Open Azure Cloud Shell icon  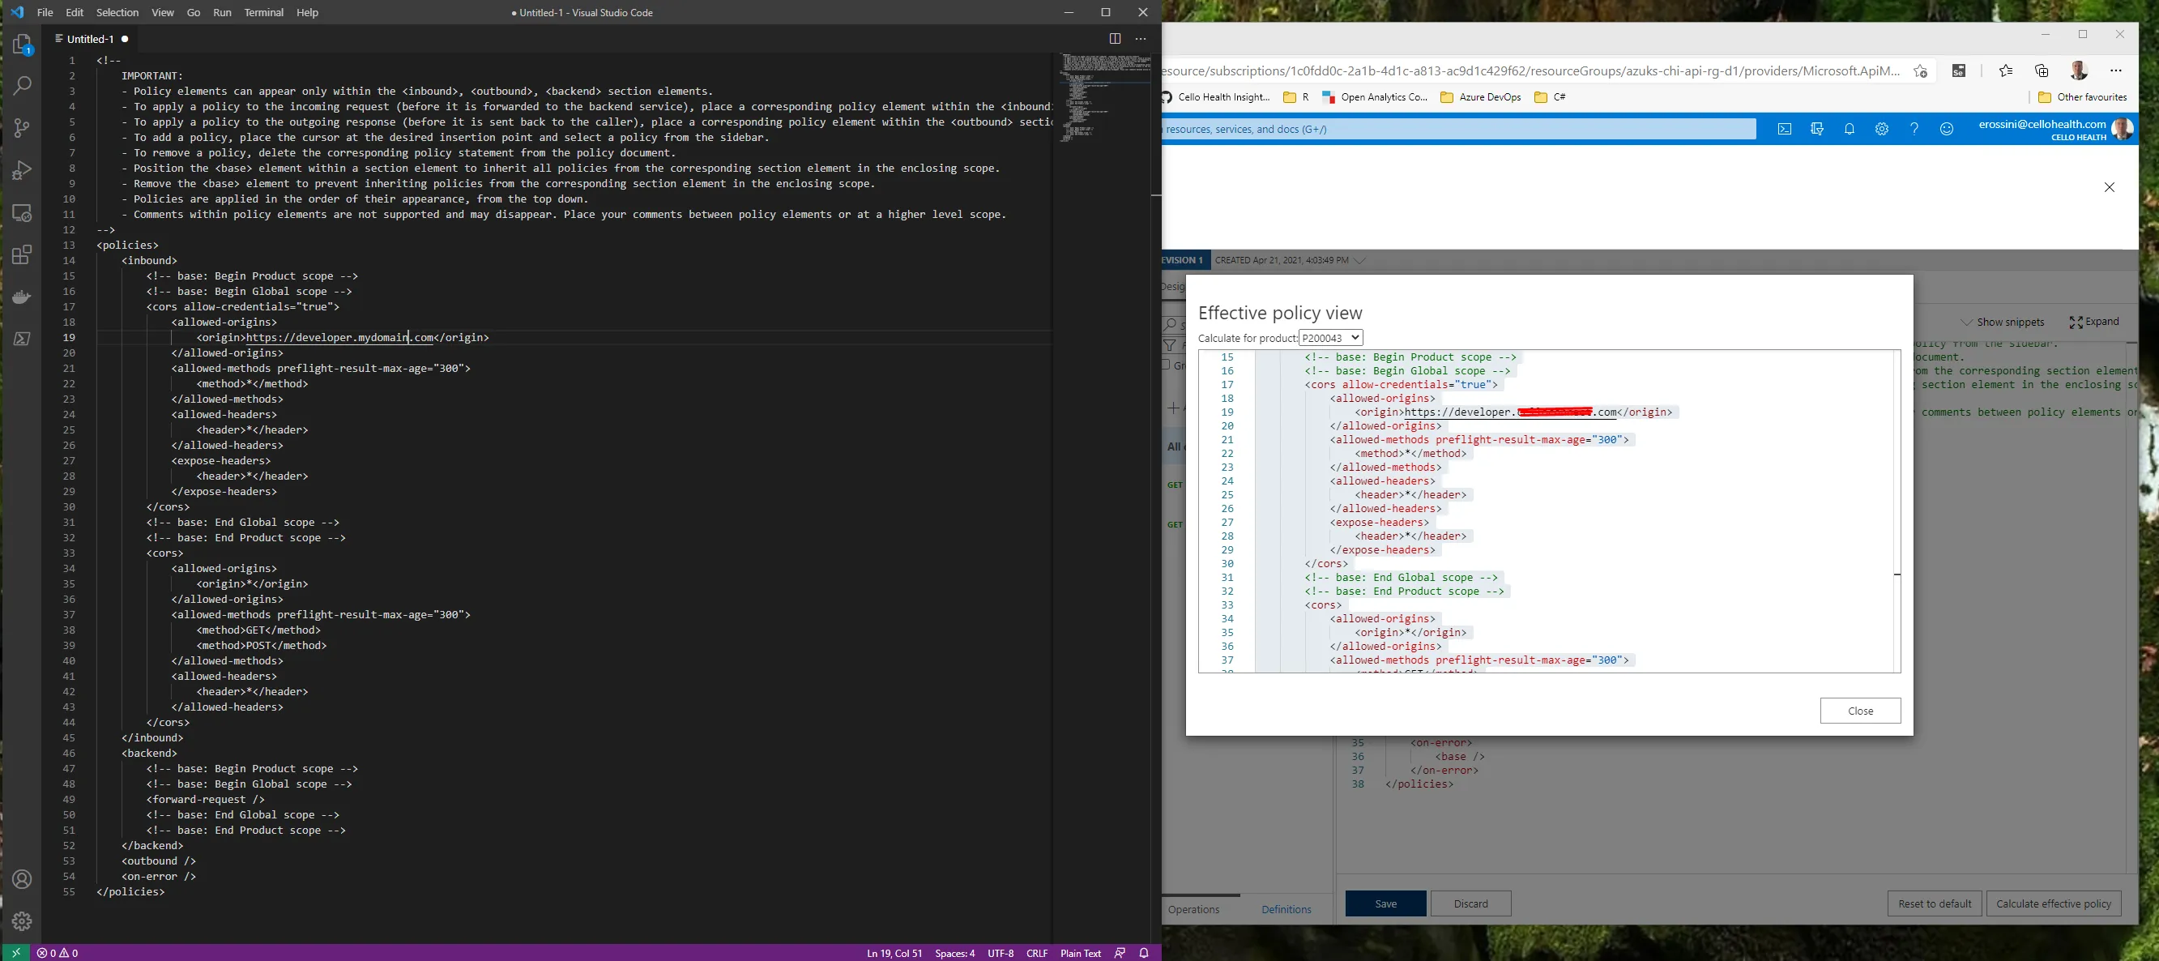tap(1786, 129)
